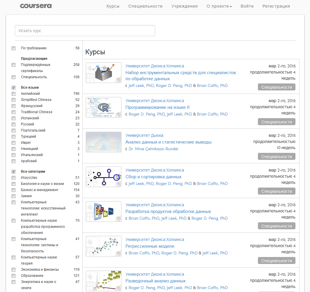This screenshot has width=310, height=292.
Task: Enable the Немецкий language filter
Action: click(14, 149)
